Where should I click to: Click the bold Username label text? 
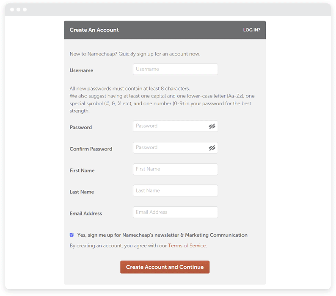click(x=81, y=70)
